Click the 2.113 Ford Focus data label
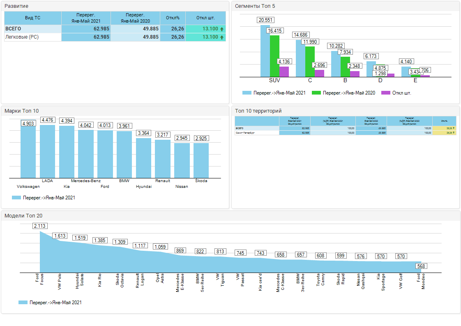 pos(40,226)
